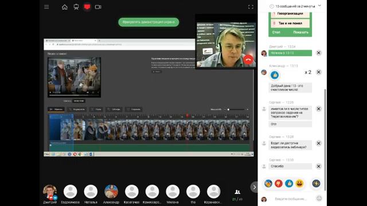Click Дмитрий's green highlighted chat message
The width and height of the screenshot is (367, 206).
[x=290, y=53]
